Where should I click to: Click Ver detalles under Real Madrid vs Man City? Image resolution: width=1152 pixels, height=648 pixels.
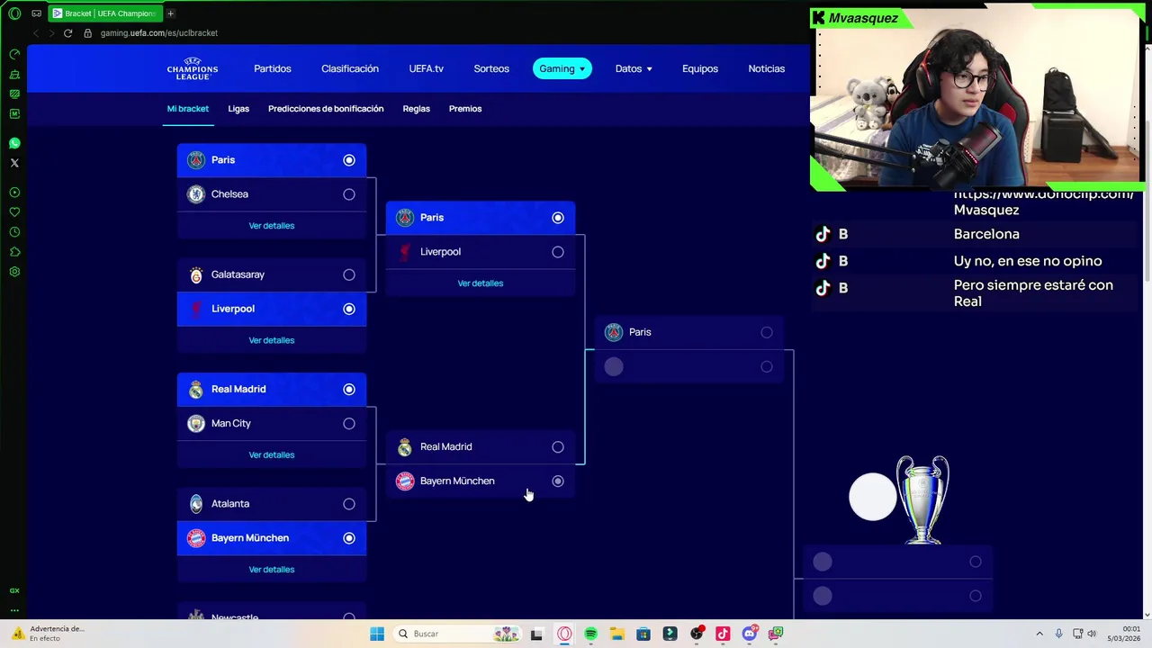[272, 455]
